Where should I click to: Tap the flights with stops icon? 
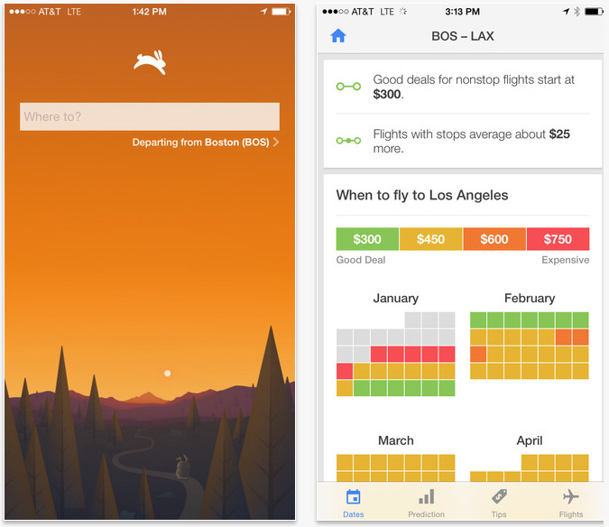tap(348, 141)
